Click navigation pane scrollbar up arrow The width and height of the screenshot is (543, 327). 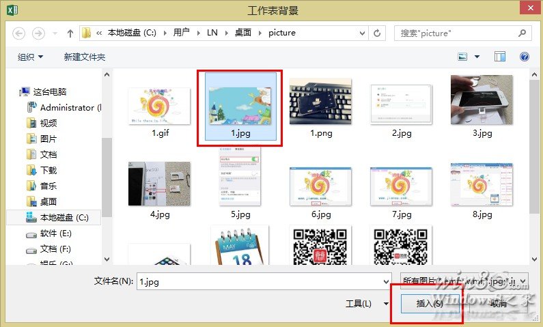pyautogui.click(x=107, y=74)
